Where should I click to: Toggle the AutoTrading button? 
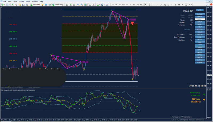tap(58, 5)
